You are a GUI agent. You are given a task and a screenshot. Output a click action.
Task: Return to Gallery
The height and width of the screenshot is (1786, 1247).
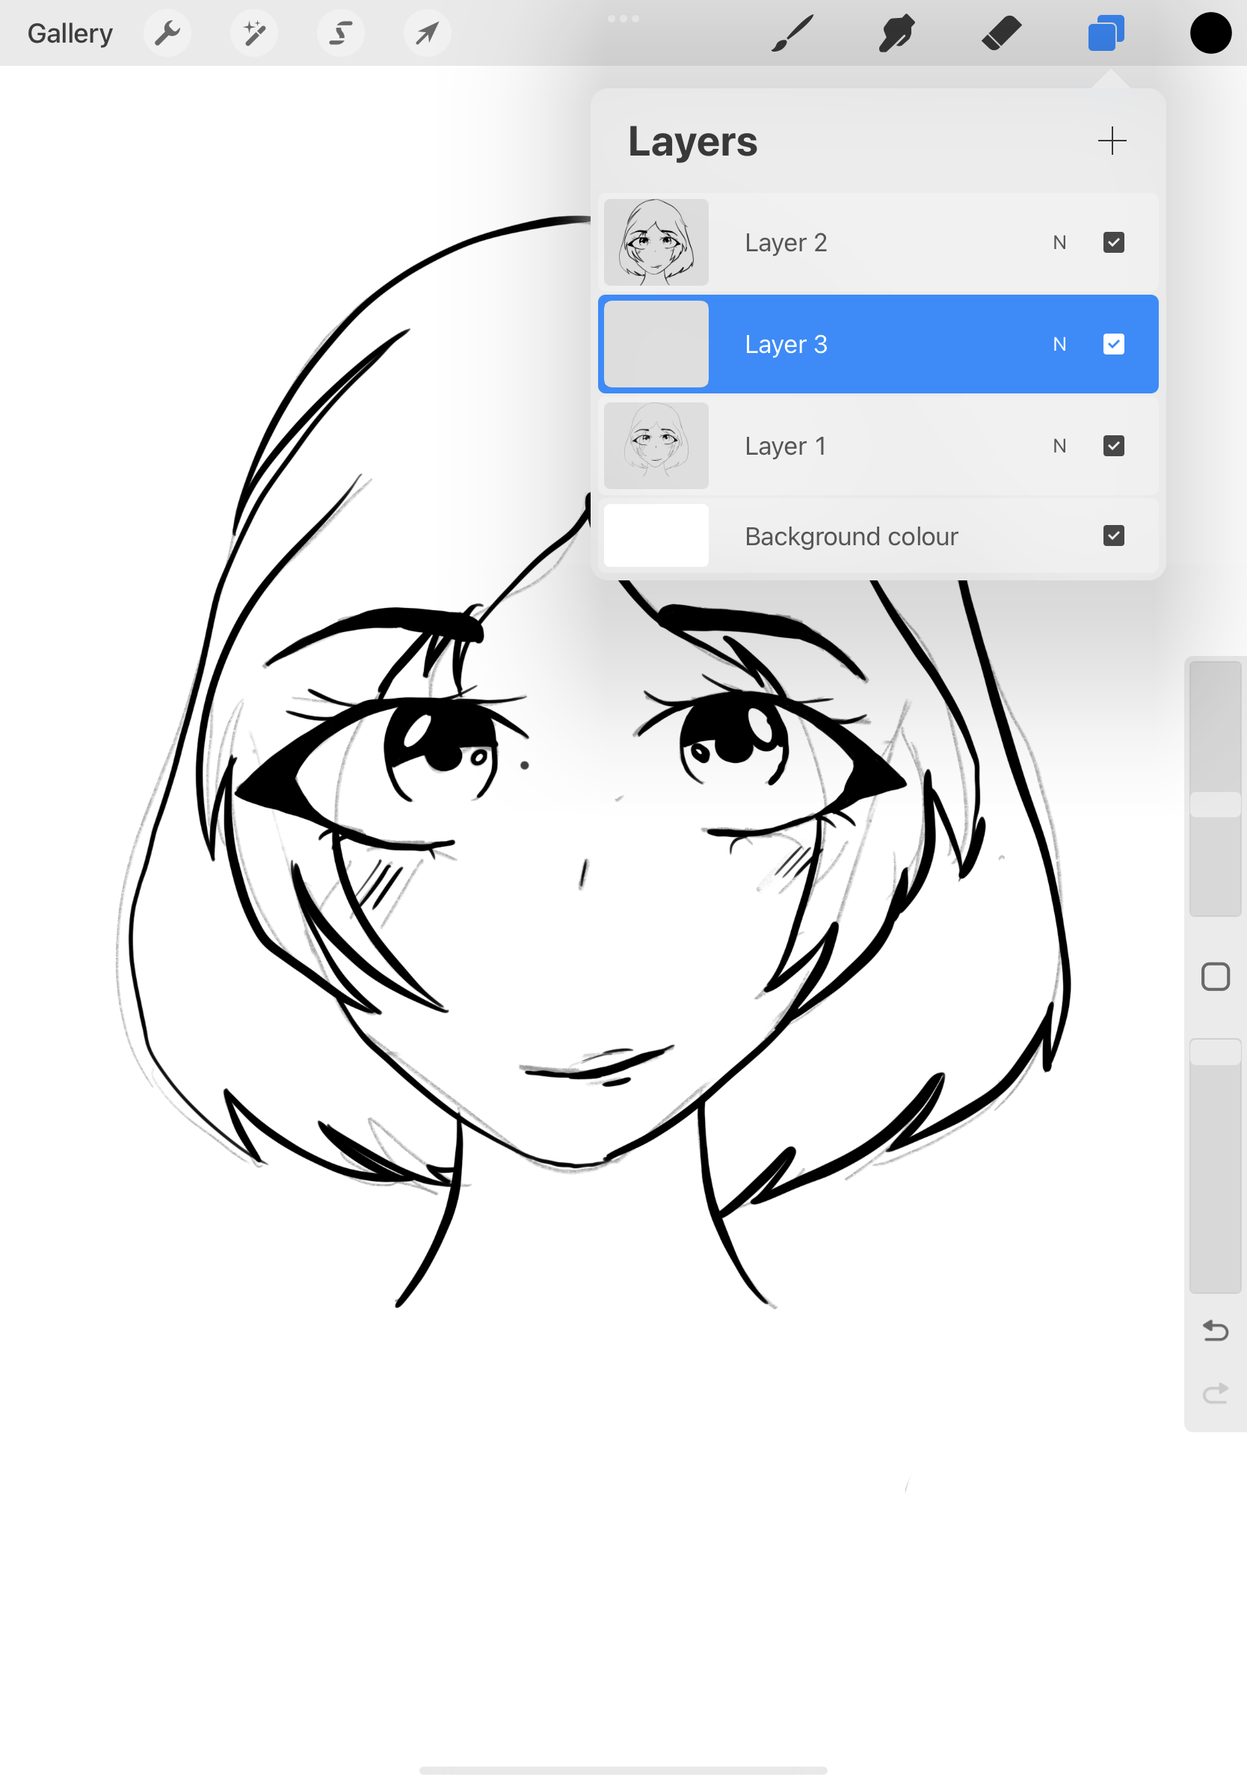(x=70, y=34)
